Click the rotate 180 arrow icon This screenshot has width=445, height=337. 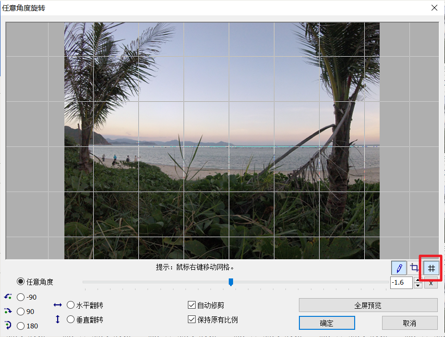point(8,325)
